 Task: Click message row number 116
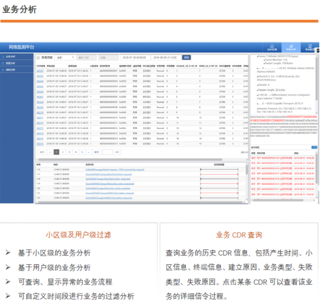(x=38, y=170)
